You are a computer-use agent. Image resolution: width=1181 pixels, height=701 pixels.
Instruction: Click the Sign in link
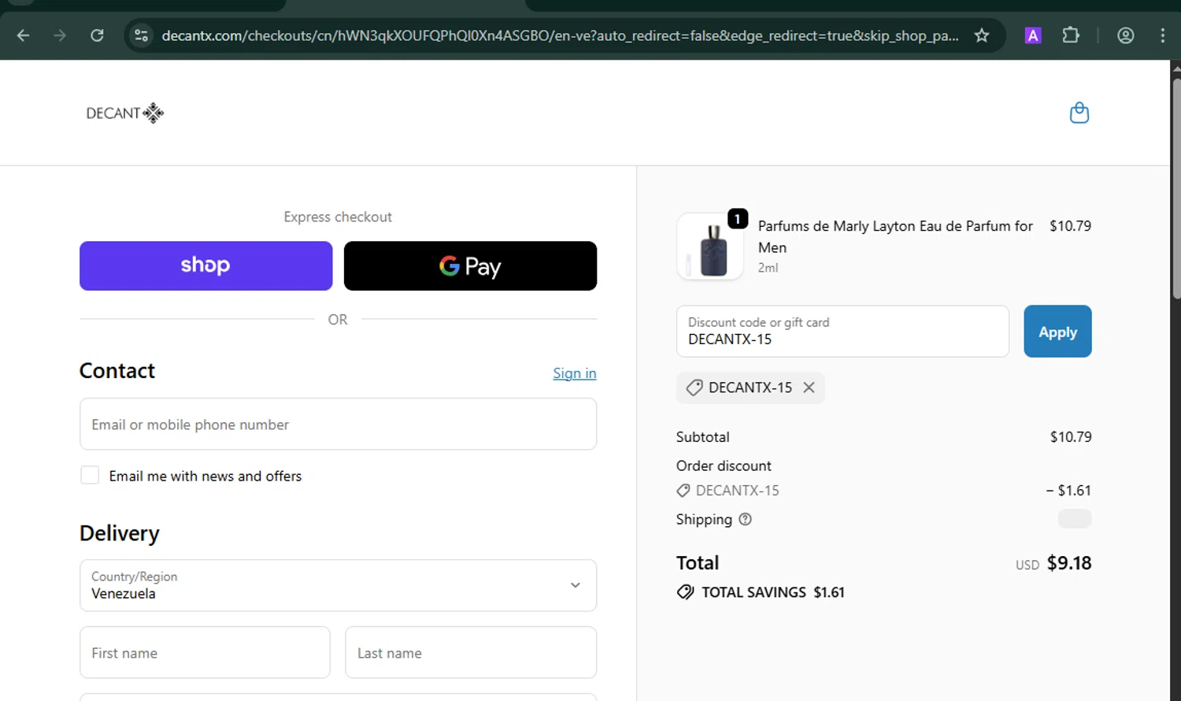574,373
